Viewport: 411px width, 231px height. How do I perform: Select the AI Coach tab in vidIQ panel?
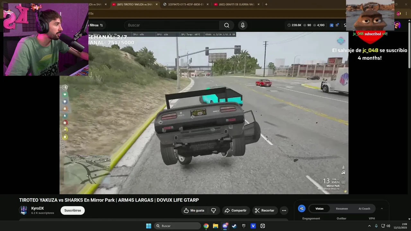pyautogui.click(x=364, y=209)
